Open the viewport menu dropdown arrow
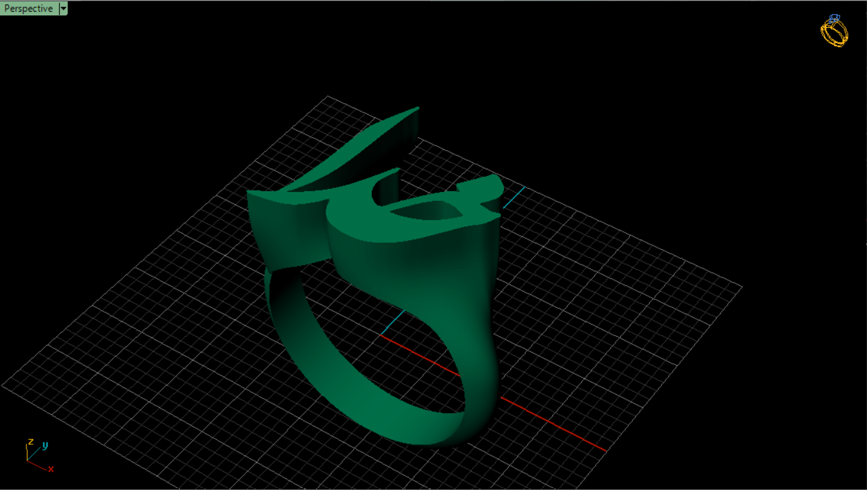The height and width of the screenshot is (490, 867). coord(63,8)
